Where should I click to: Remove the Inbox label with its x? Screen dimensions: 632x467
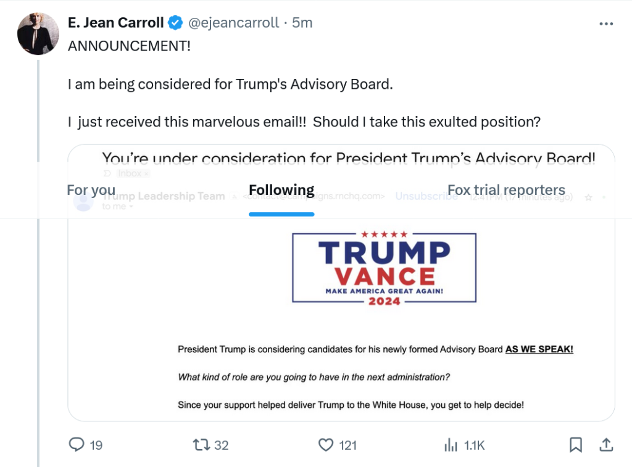pos(146,174)
